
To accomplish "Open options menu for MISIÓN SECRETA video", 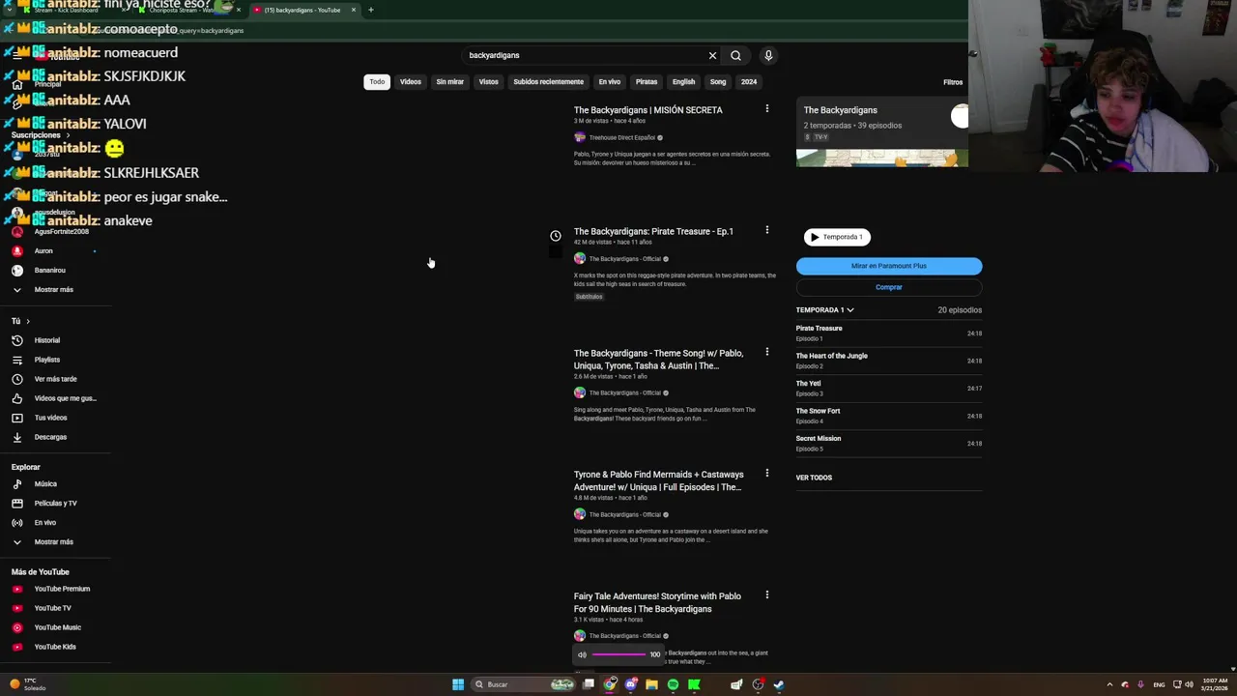I will tap(767, 108).
